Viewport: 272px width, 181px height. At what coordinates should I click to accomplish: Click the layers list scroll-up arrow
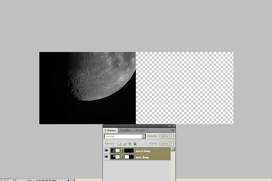point(173,149)
